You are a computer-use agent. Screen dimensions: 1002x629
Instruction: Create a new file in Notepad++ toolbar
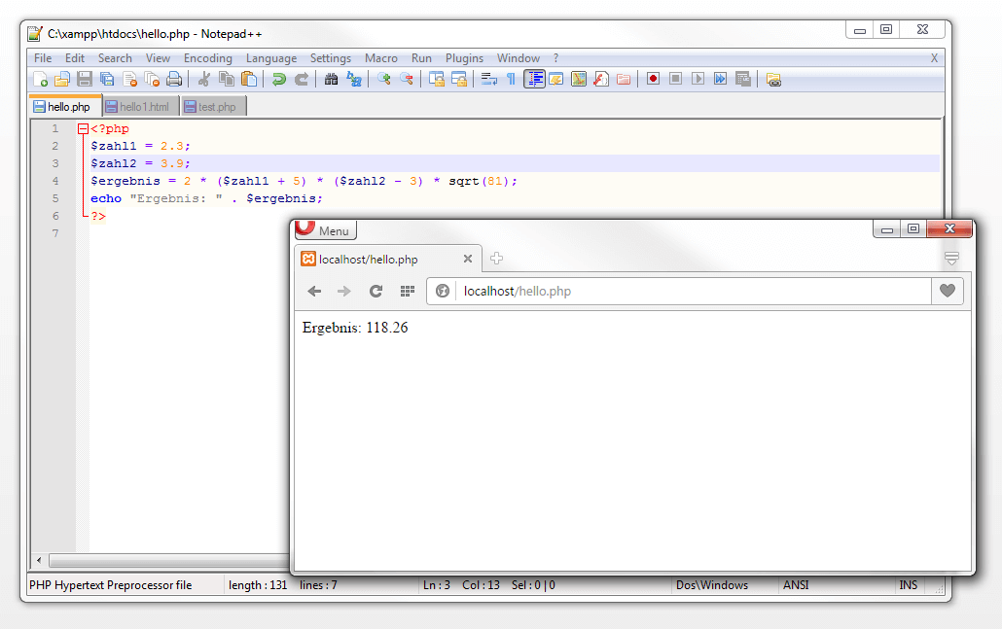[40, 79]
